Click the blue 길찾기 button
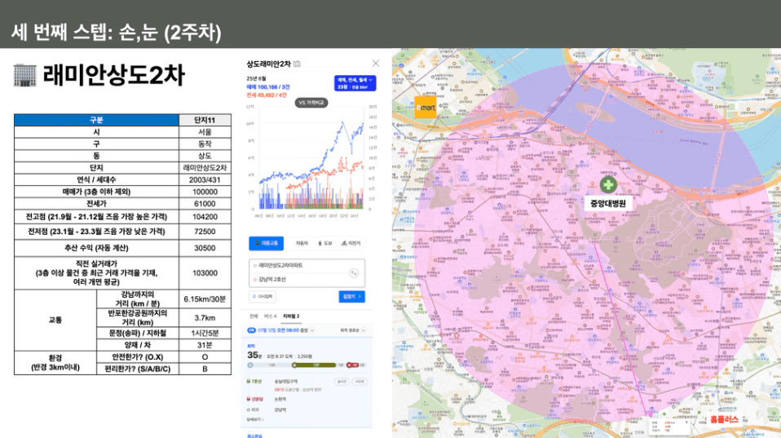 pos(351,296)
